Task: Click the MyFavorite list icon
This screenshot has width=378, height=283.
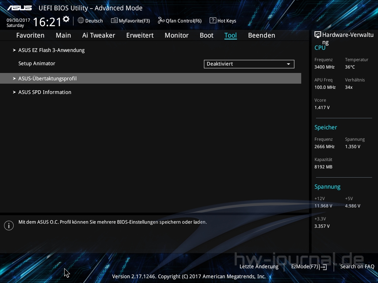Action: [114, 21]
